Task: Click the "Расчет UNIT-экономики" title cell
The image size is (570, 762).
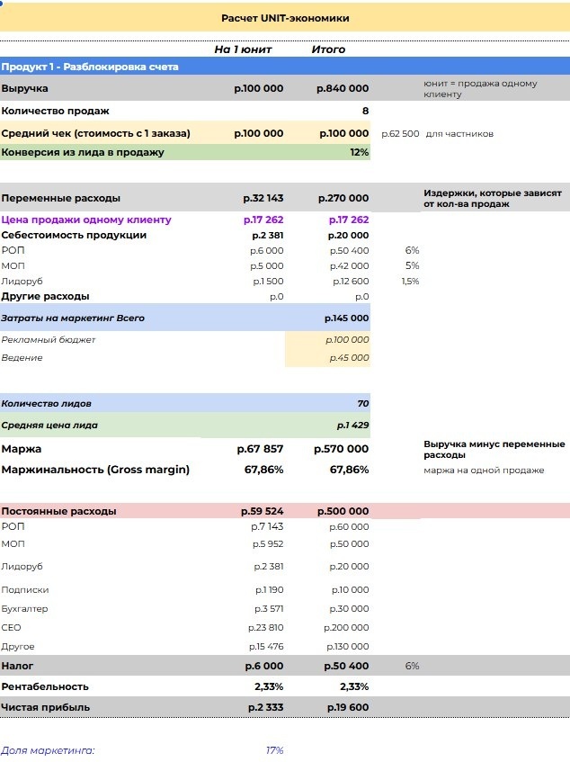Action: point(285,18)
